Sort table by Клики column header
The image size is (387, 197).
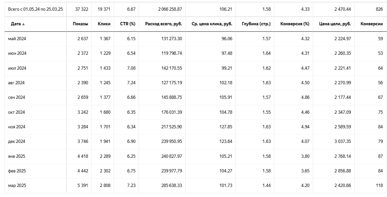(104, 24)
